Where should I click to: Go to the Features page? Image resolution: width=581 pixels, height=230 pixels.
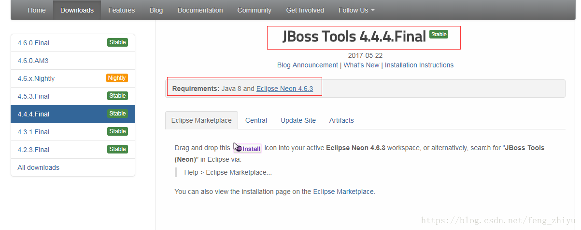(x=122, y=10)
